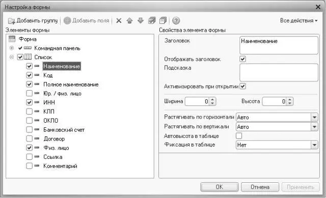Select the Список tree row
Image resolution: width=326 pixels, height=198 pixels.
coord(43,57)
